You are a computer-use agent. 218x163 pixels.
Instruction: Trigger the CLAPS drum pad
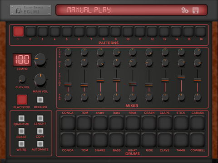165,123
